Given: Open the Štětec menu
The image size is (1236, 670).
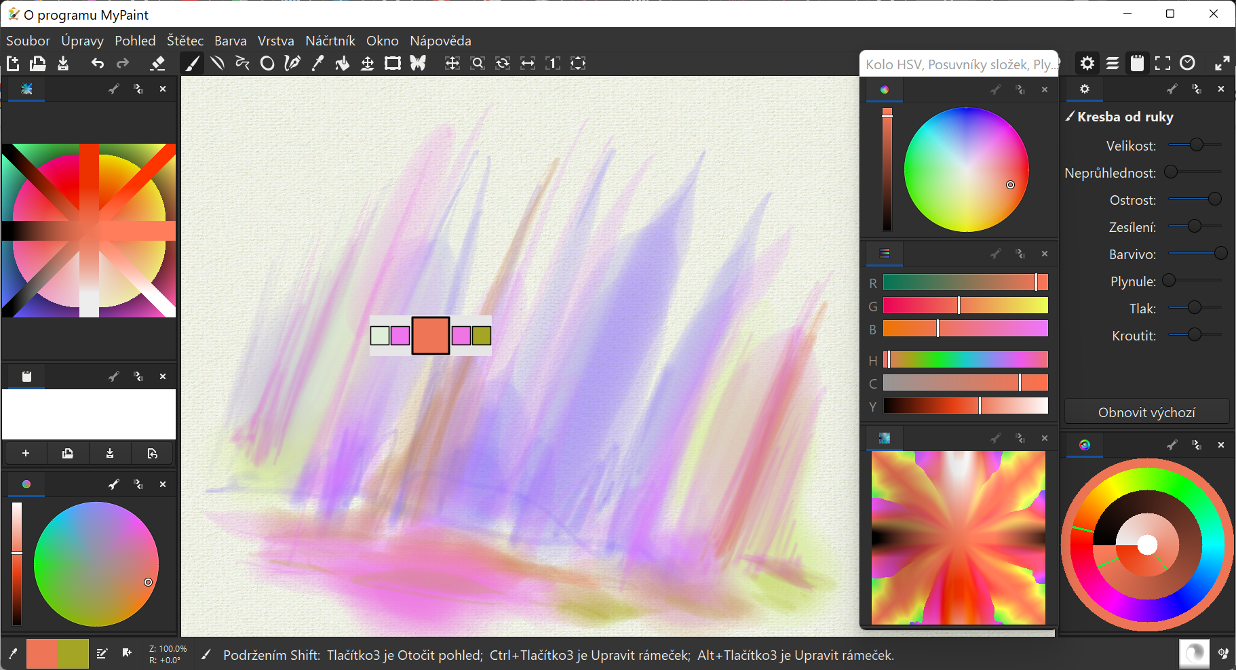Looking at the screenshot, I should (185, 41).
